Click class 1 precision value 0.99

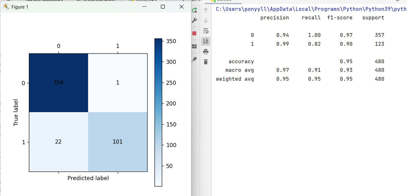[x=283, y=44]
